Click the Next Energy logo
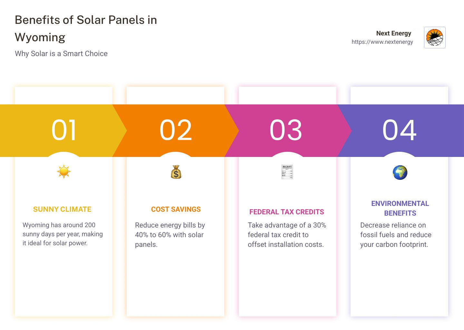Viewport: 464px width, 330px height. point(435,37)
